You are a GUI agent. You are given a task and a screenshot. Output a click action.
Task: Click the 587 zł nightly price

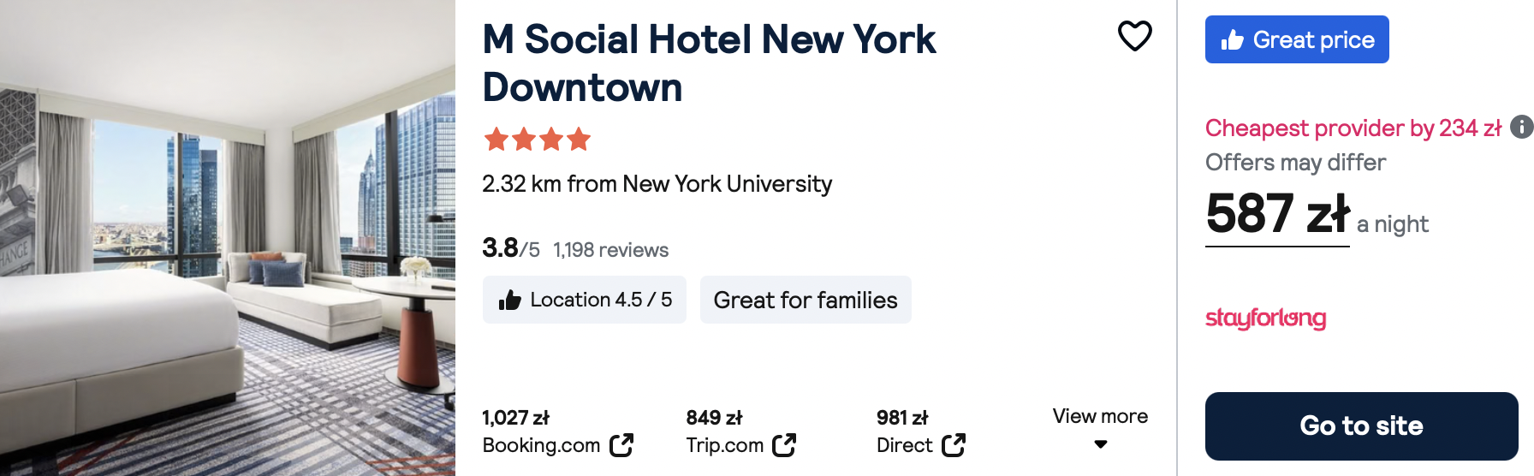(1277, 214)
